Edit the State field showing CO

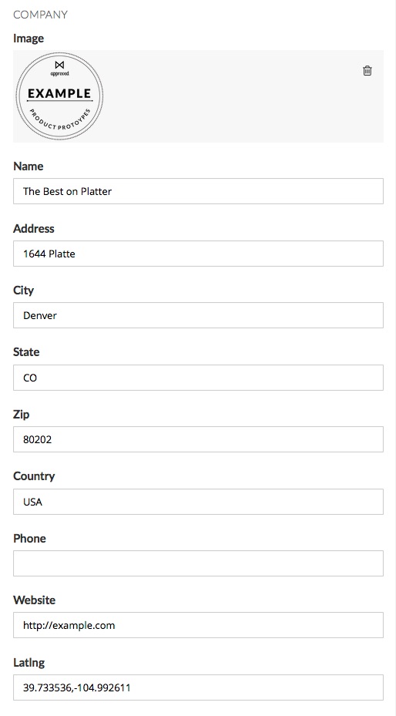click(198, 378)
